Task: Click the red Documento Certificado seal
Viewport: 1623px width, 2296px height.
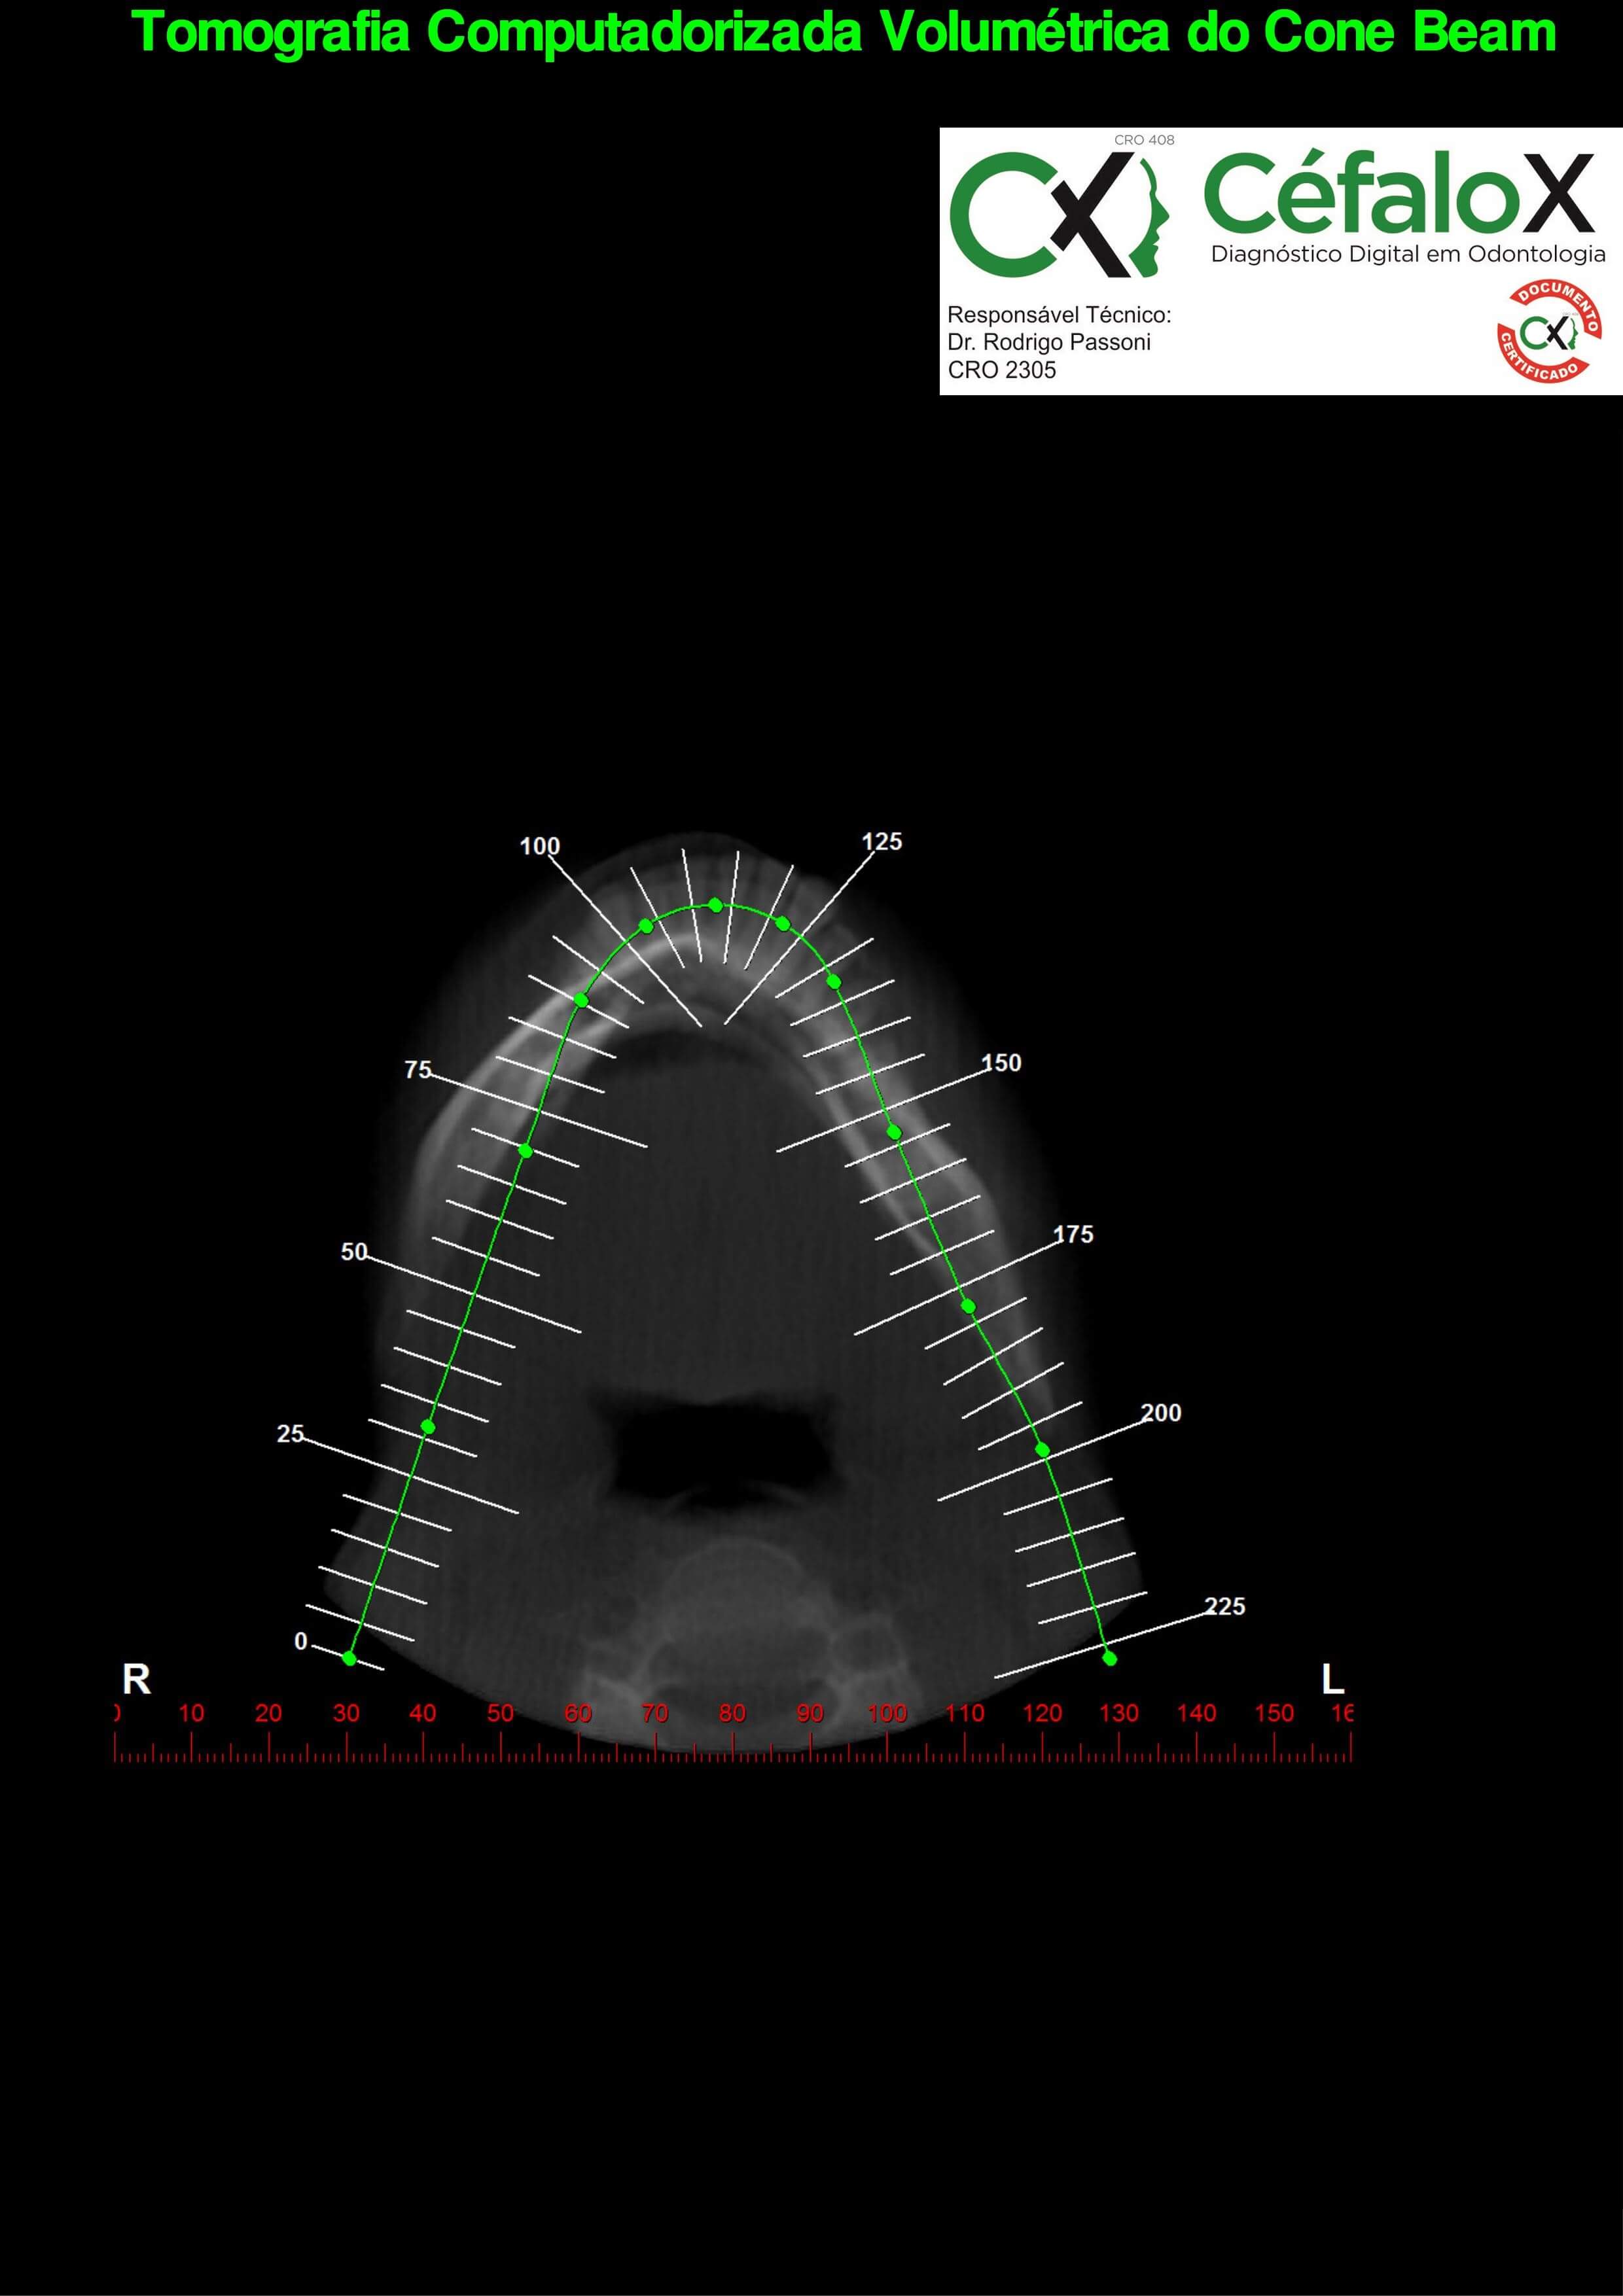Action: [x=1548, y=331]
